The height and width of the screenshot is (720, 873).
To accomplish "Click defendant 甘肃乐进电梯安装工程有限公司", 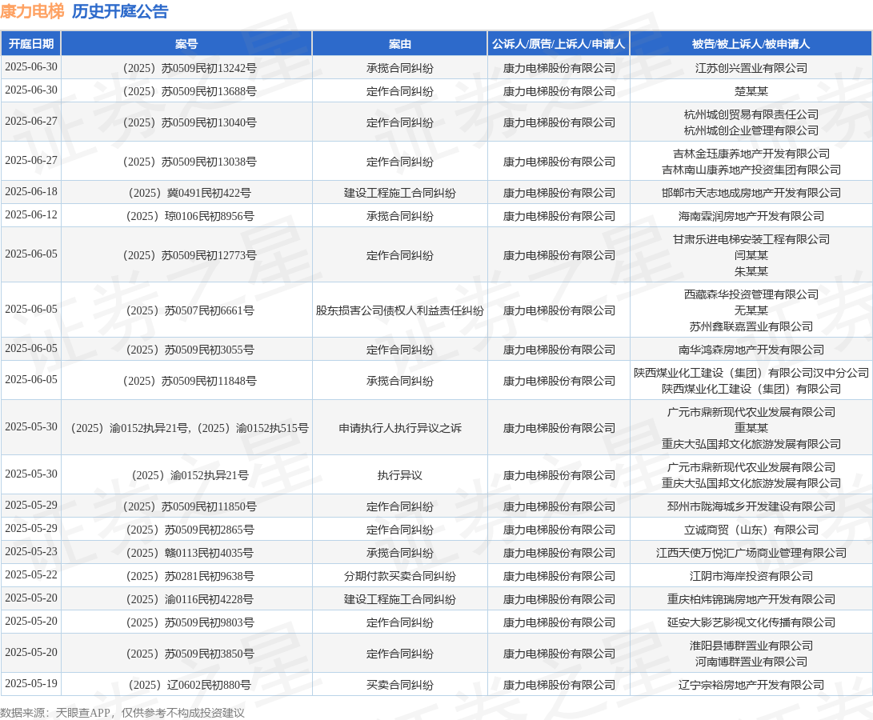I will tap(751, 239).
